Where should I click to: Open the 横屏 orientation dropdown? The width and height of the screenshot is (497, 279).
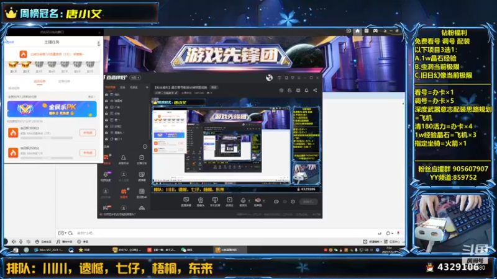pos(135,77)
